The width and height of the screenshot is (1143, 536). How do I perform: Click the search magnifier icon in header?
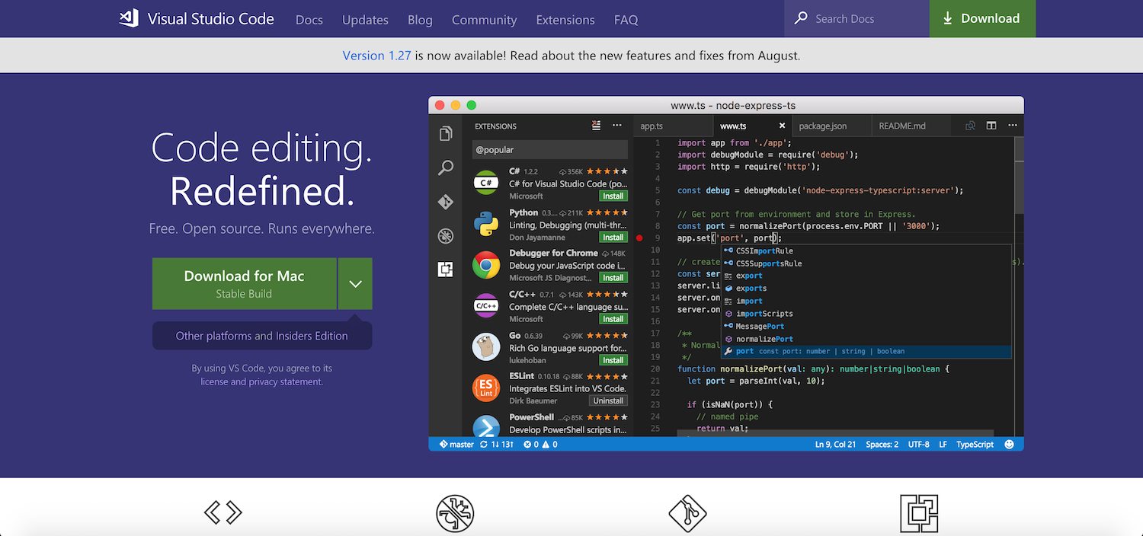800,18
